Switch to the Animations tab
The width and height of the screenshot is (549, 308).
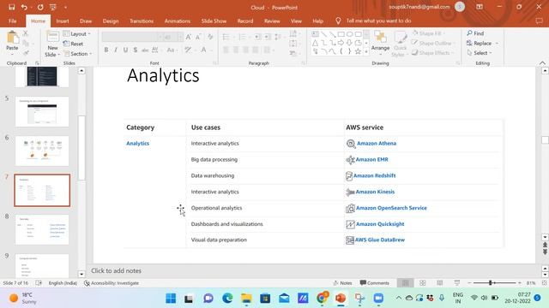[178, 21]
